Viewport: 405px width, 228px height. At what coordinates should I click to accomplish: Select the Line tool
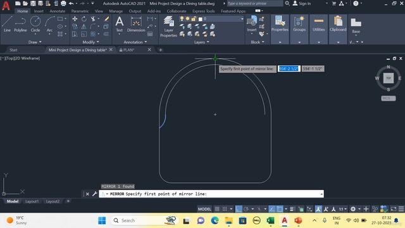pos(7,24)
